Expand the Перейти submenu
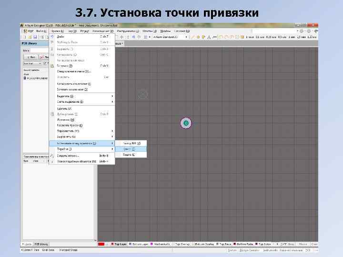The width and height of the screenshot is (343, 257). click(x=82, y=149)
